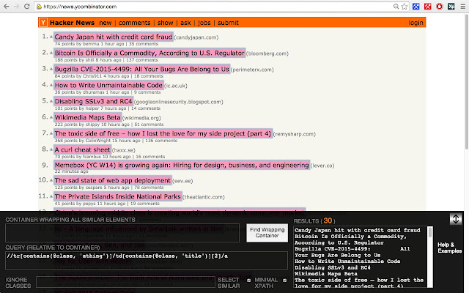469x293 pixels.
Task: Upvote the Candy Japan story
Action: pos(51,37)
